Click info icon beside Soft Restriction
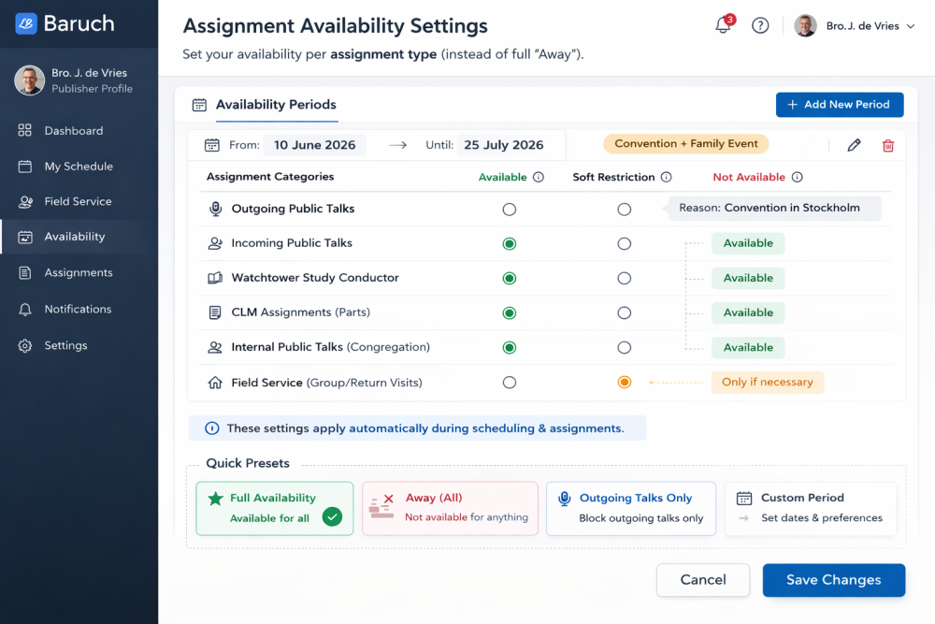 pos(667,178)
